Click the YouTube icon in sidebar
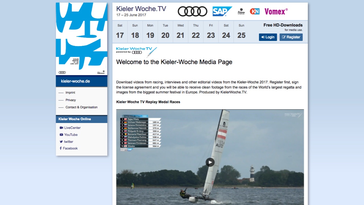Viewport: 364px width, 205px height. (61, 135)
